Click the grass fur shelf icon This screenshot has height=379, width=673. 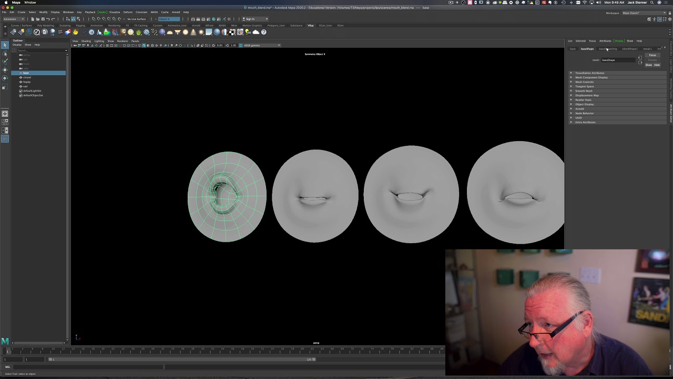[x=139, y=32]
